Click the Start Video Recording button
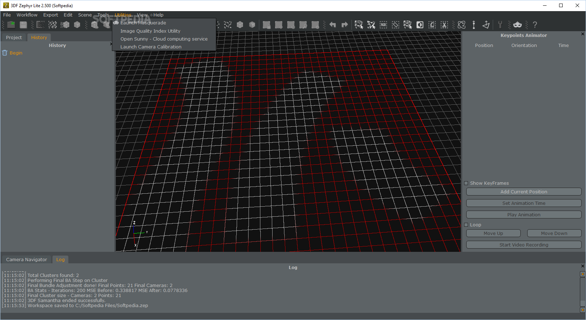 pos(524,245)
